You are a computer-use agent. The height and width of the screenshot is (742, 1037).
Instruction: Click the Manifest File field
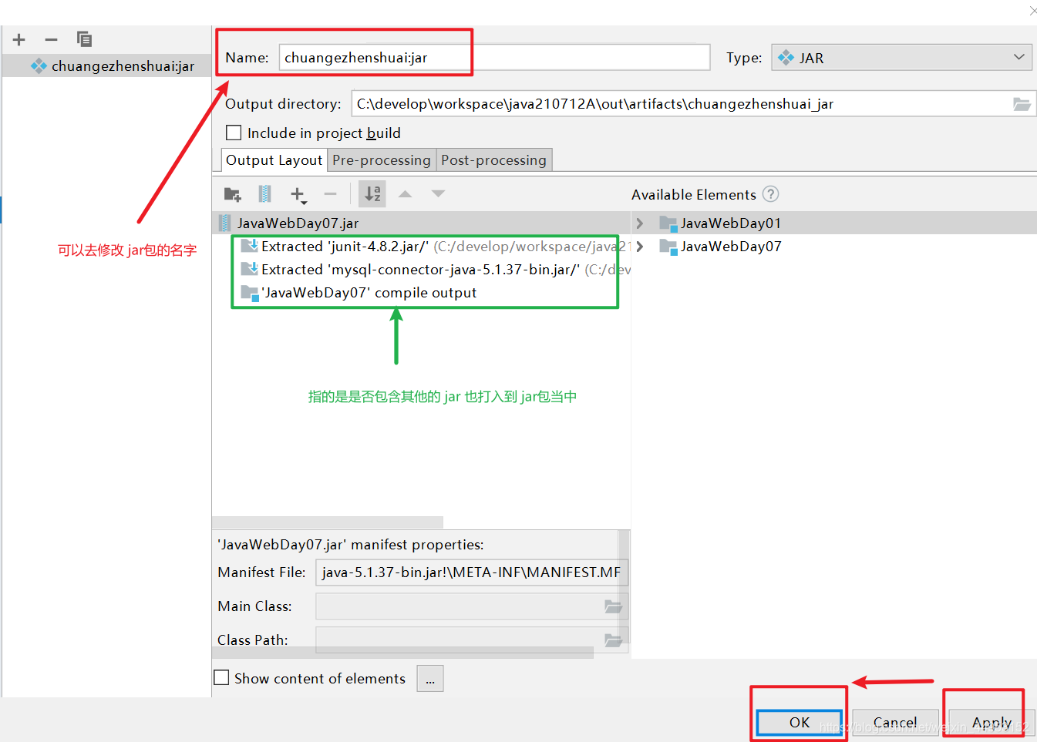[x=471, y=572]
